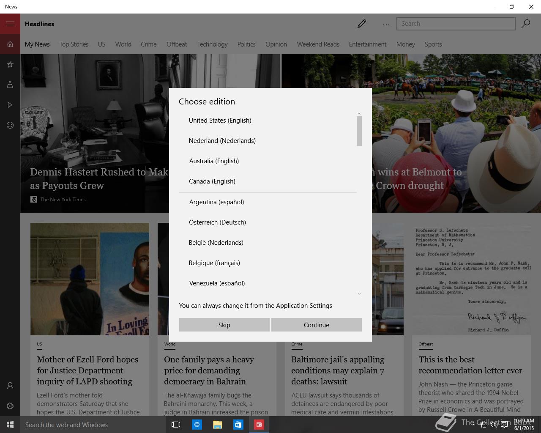
Task: Open the Politics tab
Action: click(x=246, y=44)
